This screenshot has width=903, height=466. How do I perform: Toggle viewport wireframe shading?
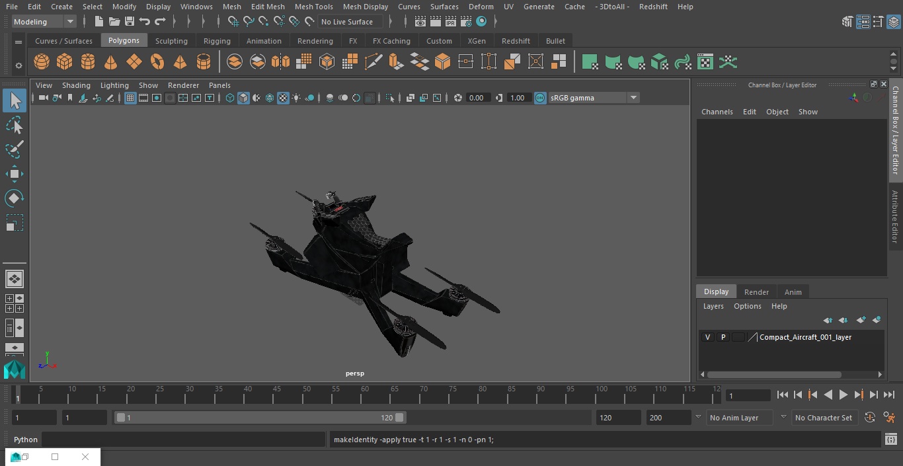(230, 98)
